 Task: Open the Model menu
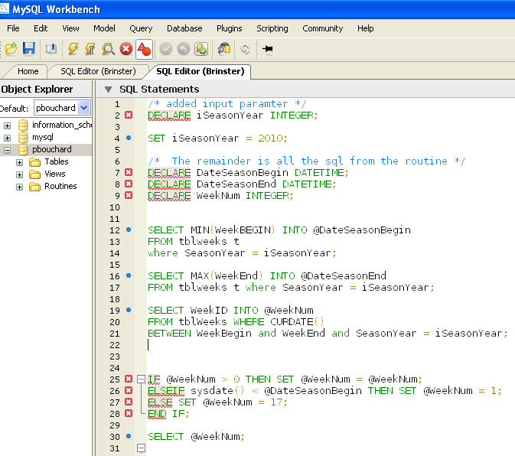pos(104,28)
